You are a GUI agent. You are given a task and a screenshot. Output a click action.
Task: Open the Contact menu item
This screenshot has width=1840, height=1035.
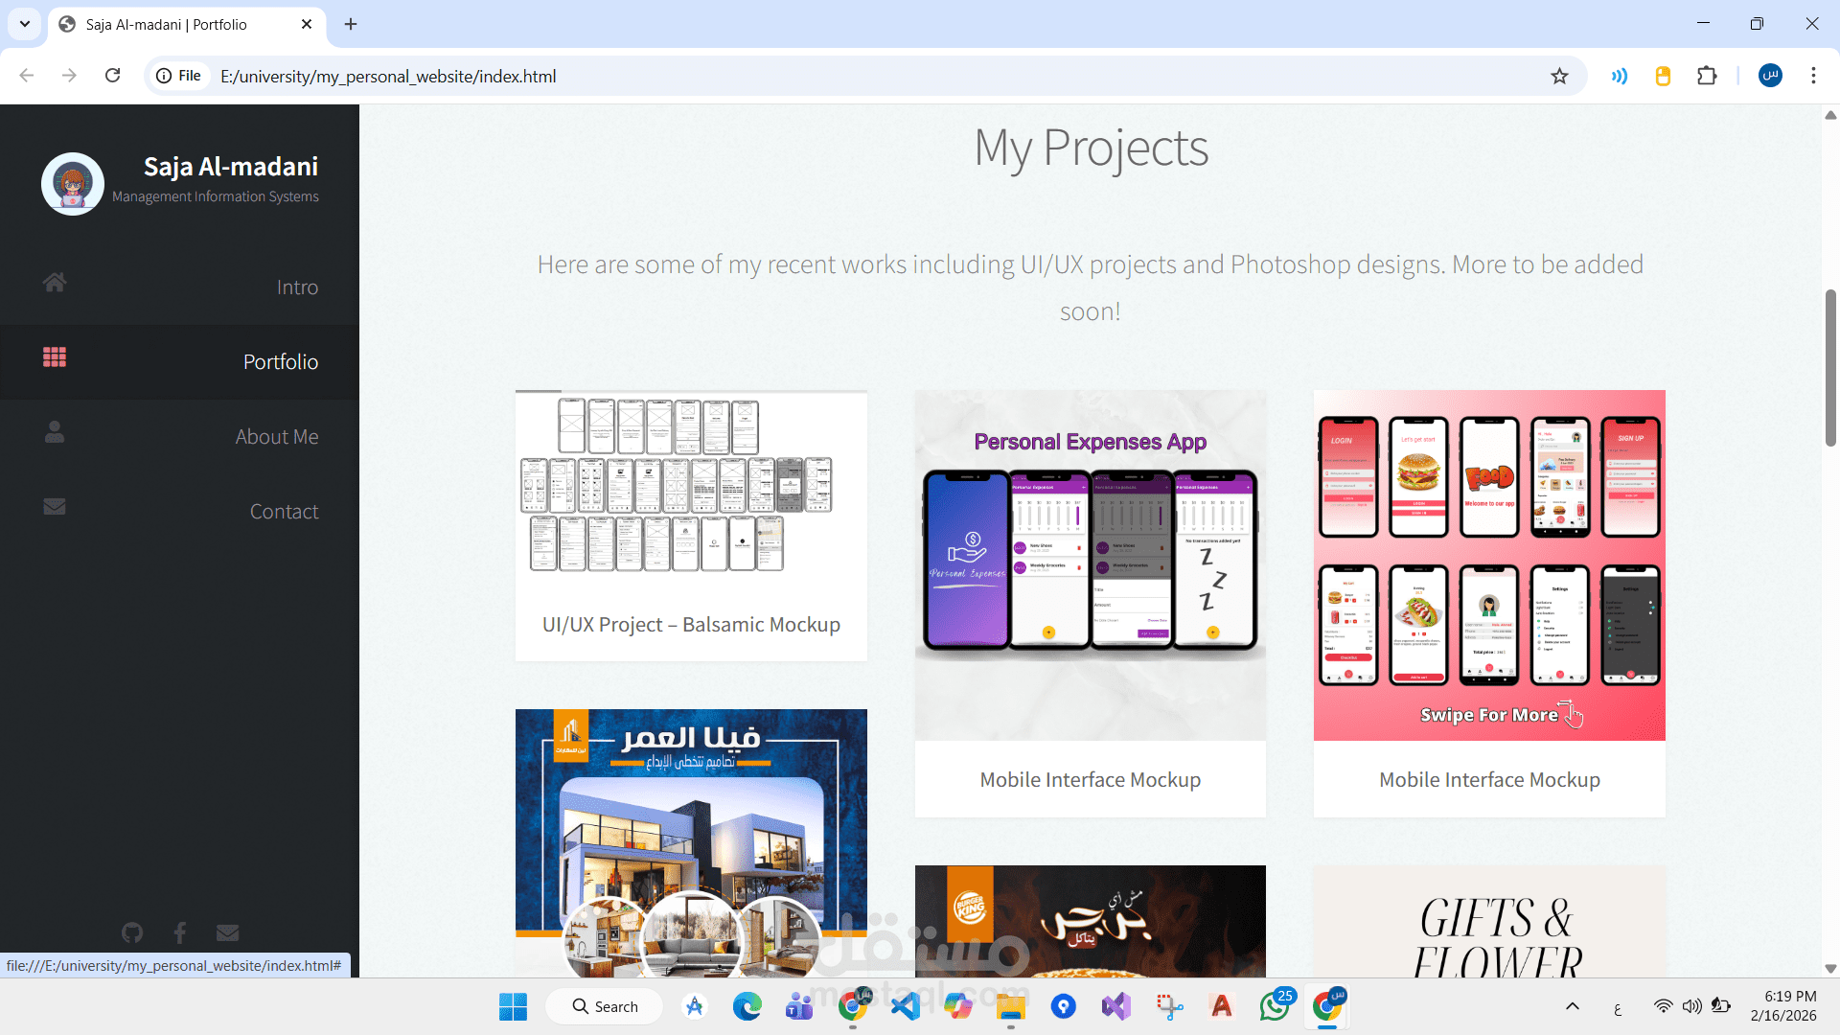pos(284,512)
